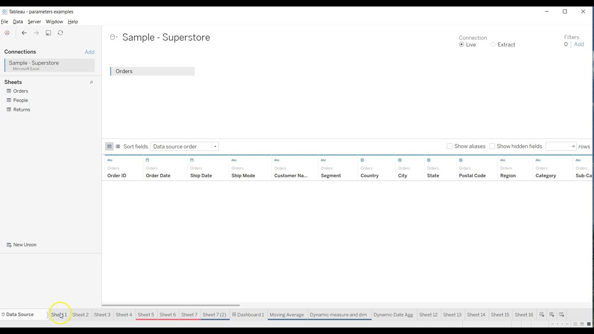
Task: Show tabs view icon in status bar
Action: point(589,324)
